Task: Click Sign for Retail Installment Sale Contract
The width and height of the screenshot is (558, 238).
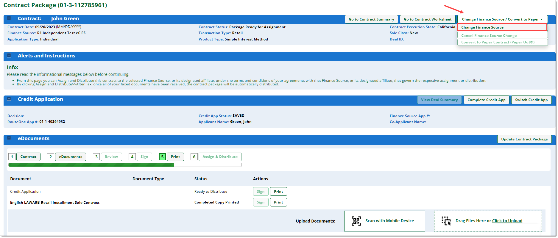Action: (261, 202)
